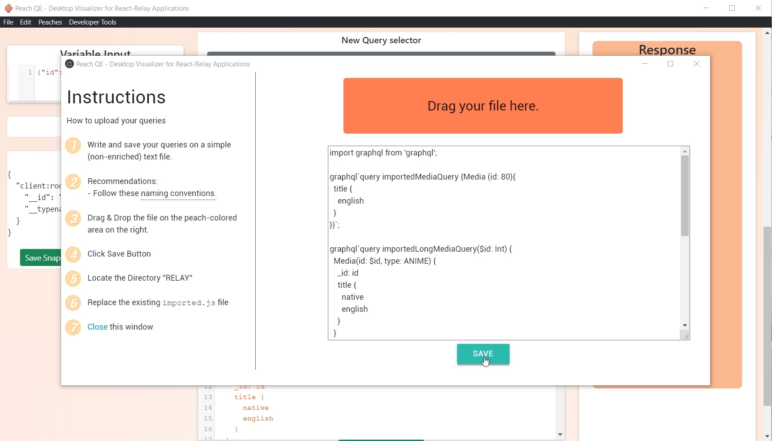The height and width of the screenshot is (441, 772).
Task: Click the text area resize grip corner
Action: (x=686, y=336)
